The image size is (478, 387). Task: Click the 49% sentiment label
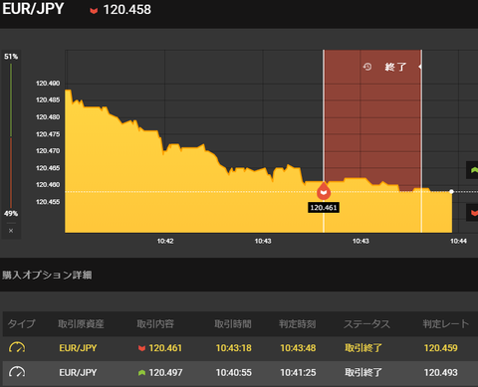click(11, 214)
